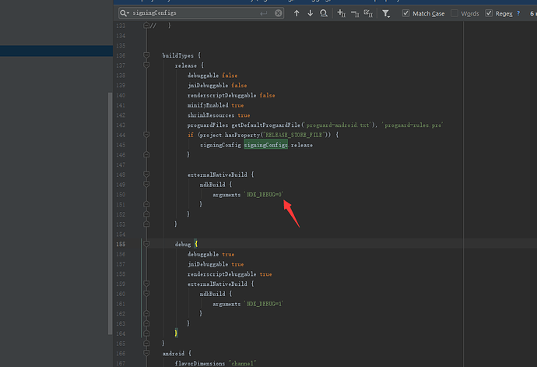Open regex help question mark

tap(518, 13)
